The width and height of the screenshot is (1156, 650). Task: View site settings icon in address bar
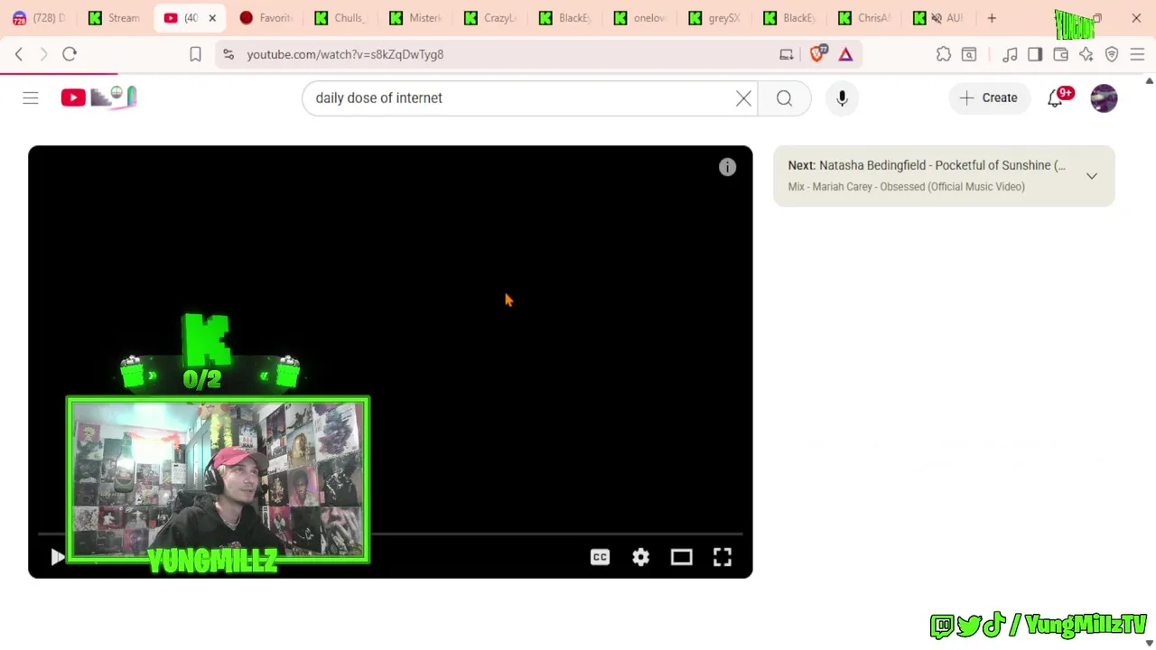point(228,54)
